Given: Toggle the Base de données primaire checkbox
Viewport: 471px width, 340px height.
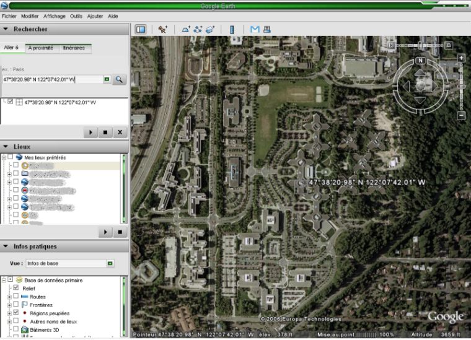Looking at the screenshot, I should 10,279.
